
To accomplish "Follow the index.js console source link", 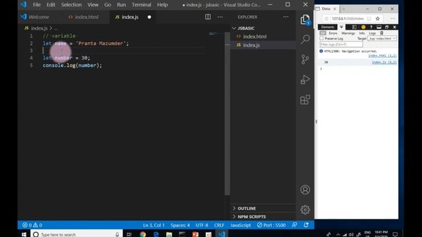I will tap(384, 62).
